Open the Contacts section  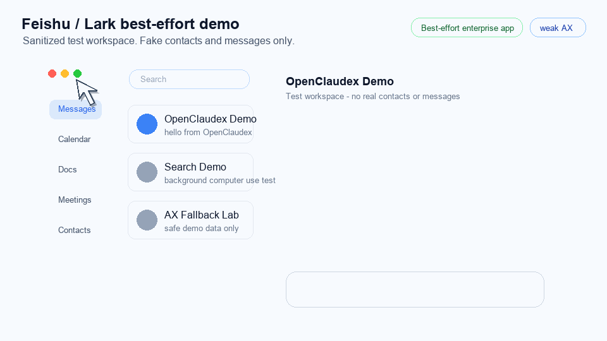coord(75,230)
